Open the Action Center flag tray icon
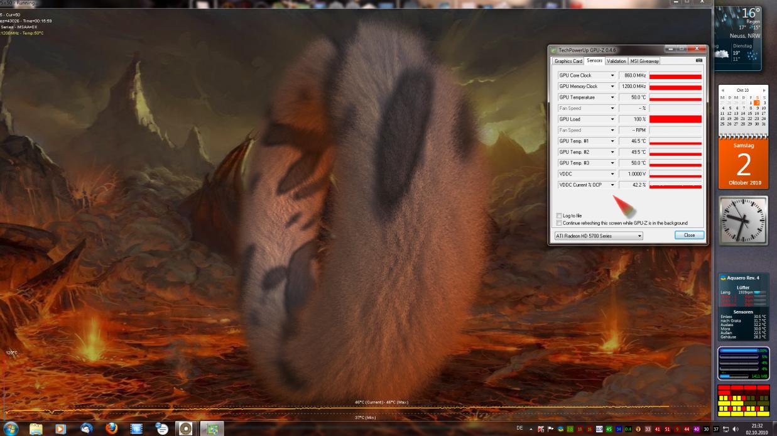 click(550, 428)
